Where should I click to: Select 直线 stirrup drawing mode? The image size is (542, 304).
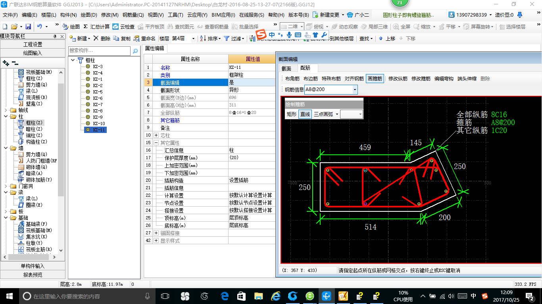(305, 114)
